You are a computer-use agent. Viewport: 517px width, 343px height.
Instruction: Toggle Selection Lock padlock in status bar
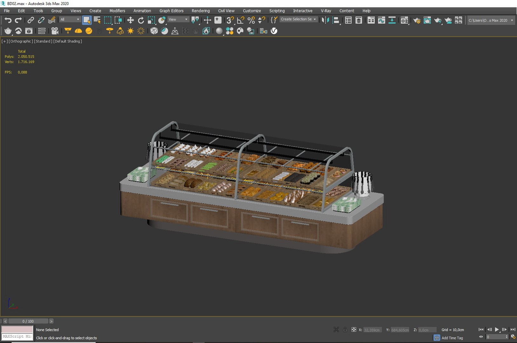coord(345,330)
